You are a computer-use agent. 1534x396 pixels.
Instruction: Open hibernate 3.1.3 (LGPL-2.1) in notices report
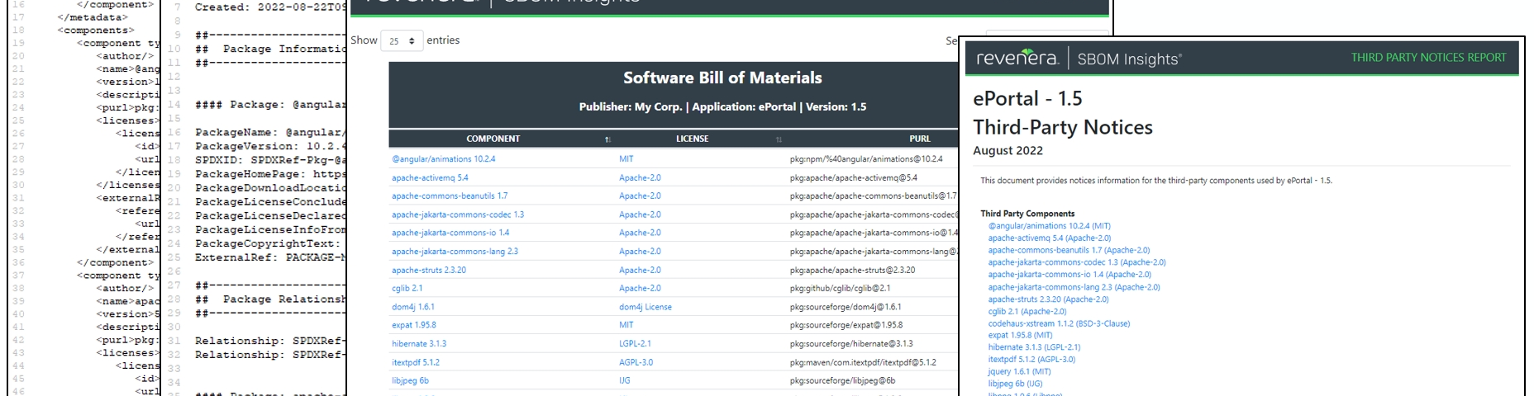coord(1034,347)
